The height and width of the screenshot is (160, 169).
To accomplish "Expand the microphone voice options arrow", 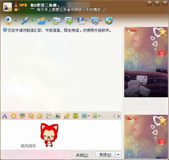I will 32,20.
